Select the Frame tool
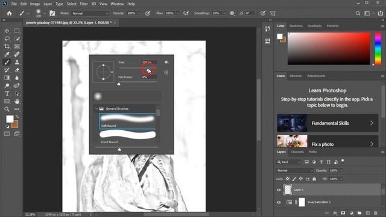This screenshot has width=386, height=217. [17, 46]
